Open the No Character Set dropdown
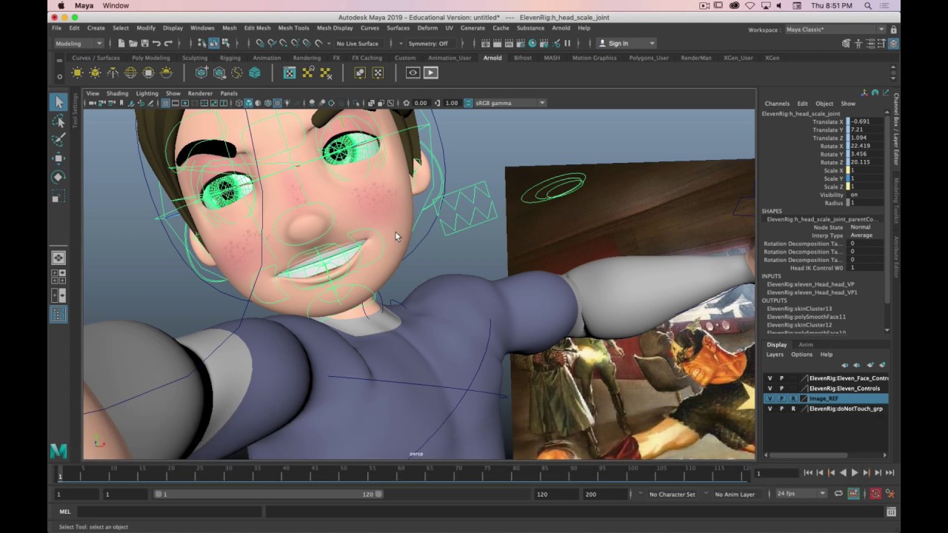The height and width of the screenshot is (533, 948). (672, 494)
